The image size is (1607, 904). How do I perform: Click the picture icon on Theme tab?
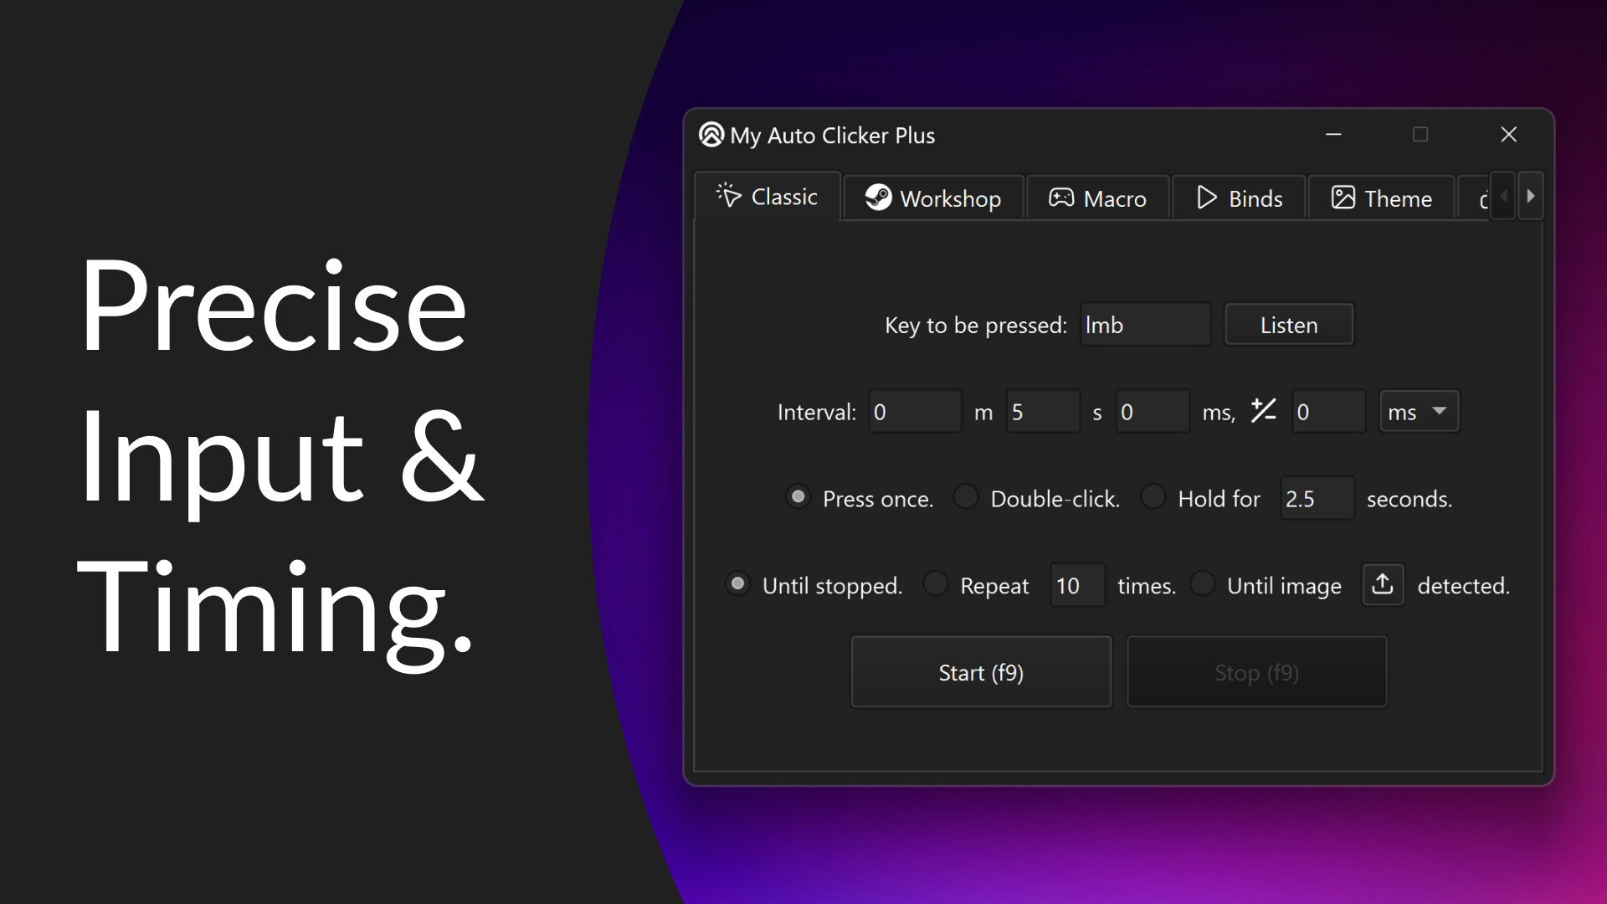click(x=1343, y=198)
